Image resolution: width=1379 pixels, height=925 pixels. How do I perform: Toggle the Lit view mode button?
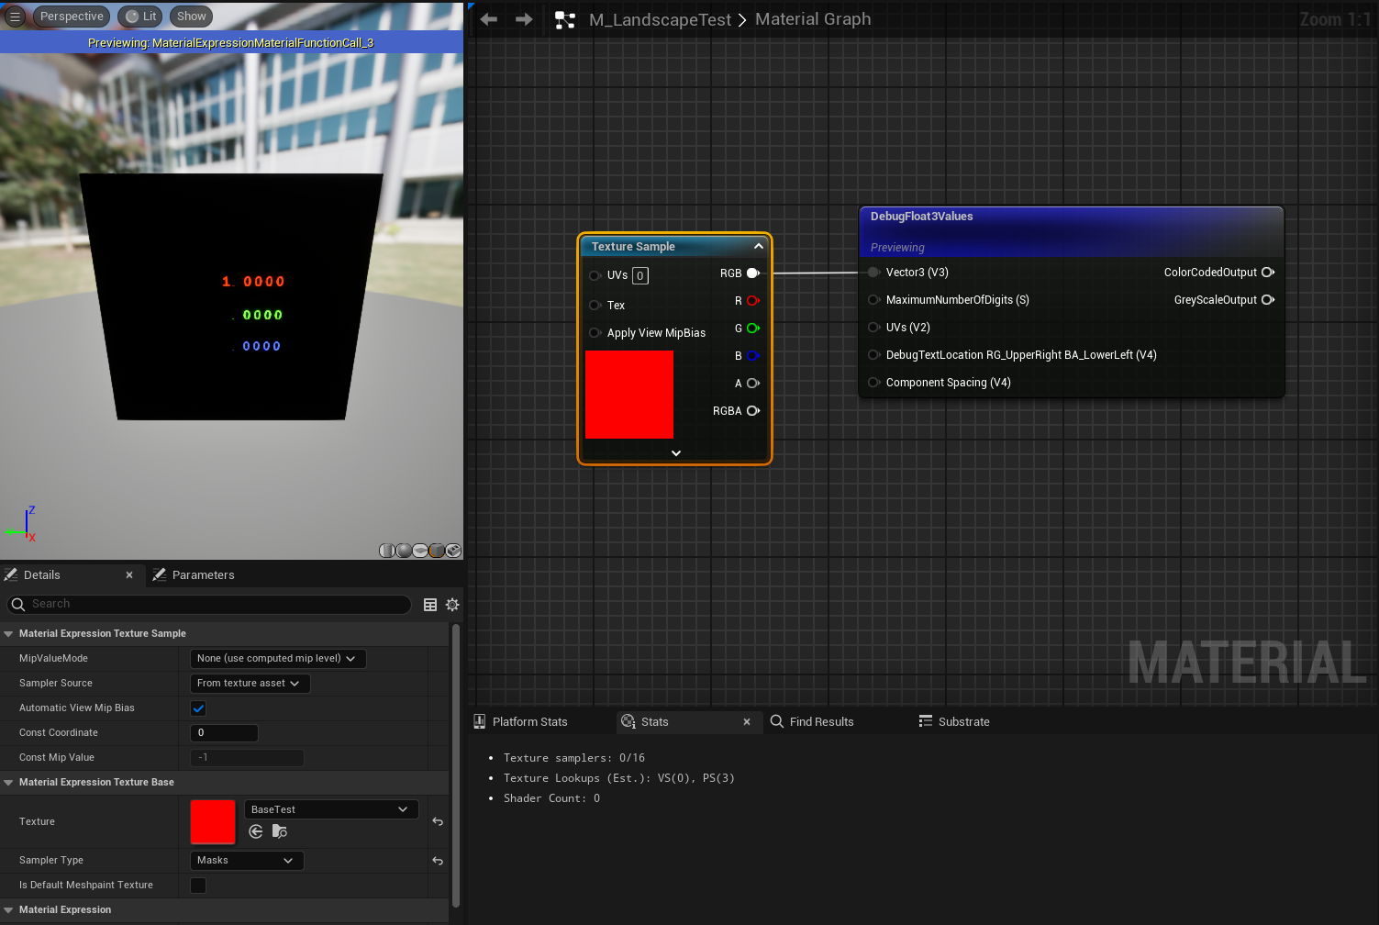(x=140, y=17)
